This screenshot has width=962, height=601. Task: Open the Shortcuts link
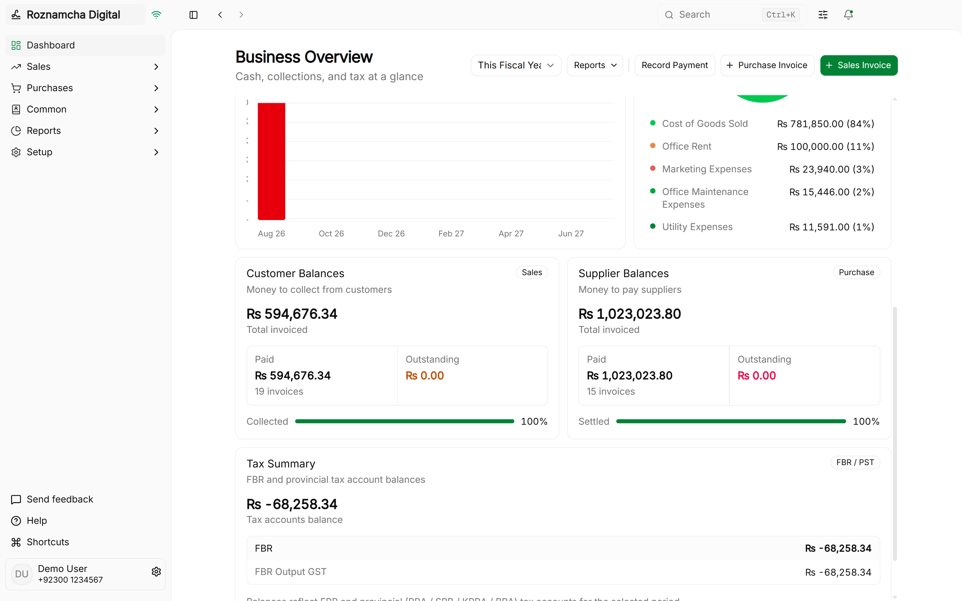pos(86,542)
